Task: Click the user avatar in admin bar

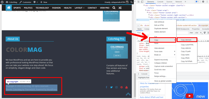Action: pos(127,2)
